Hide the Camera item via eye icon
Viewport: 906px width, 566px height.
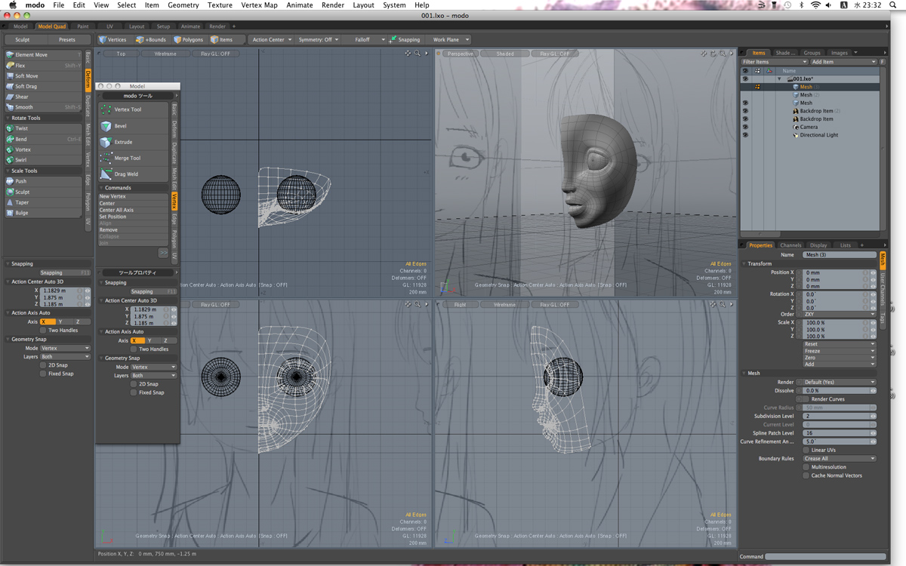click(745, 128)
